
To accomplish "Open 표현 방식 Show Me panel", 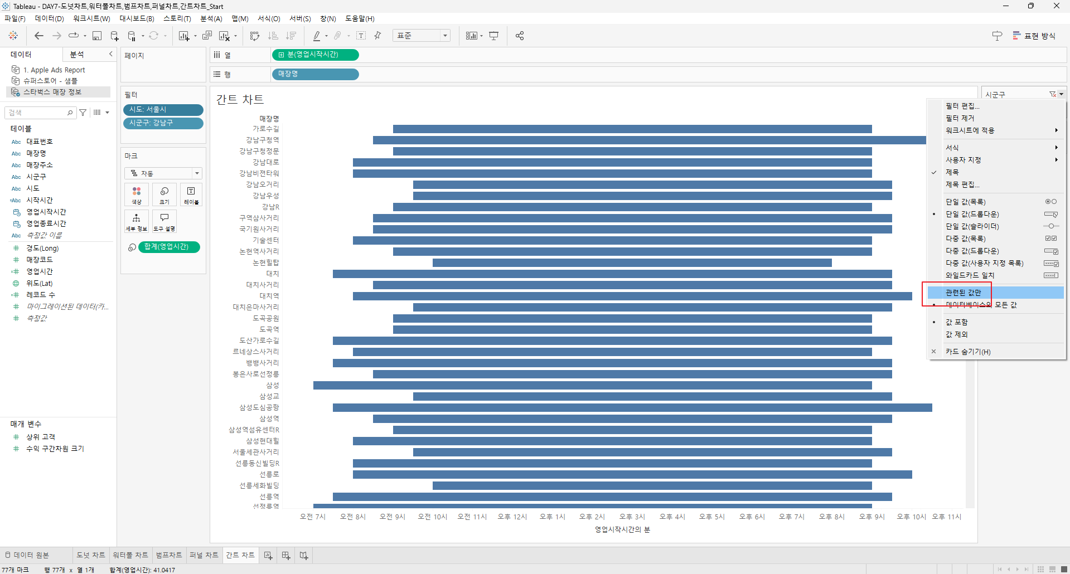I will coord(1034,36).
